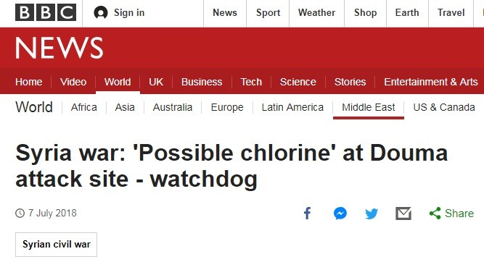Screen dimensions: 484x262
Task: Open Entertainment & Arts section
Action: 431,82
